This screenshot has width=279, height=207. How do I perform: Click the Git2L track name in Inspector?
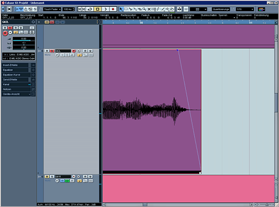point(6,22)
